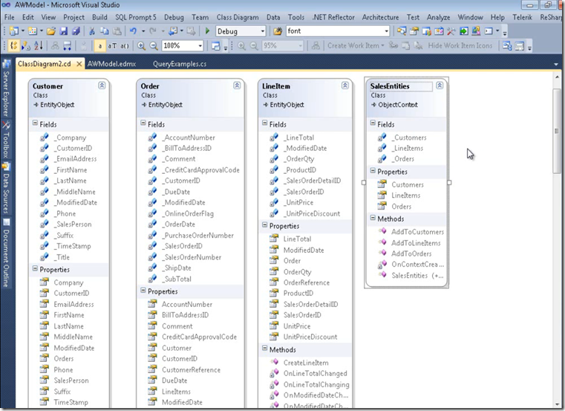Collapse Properties section in SalesEntities class
The width and height of the screenshot is (565, 411).
[x=373, y=171]
